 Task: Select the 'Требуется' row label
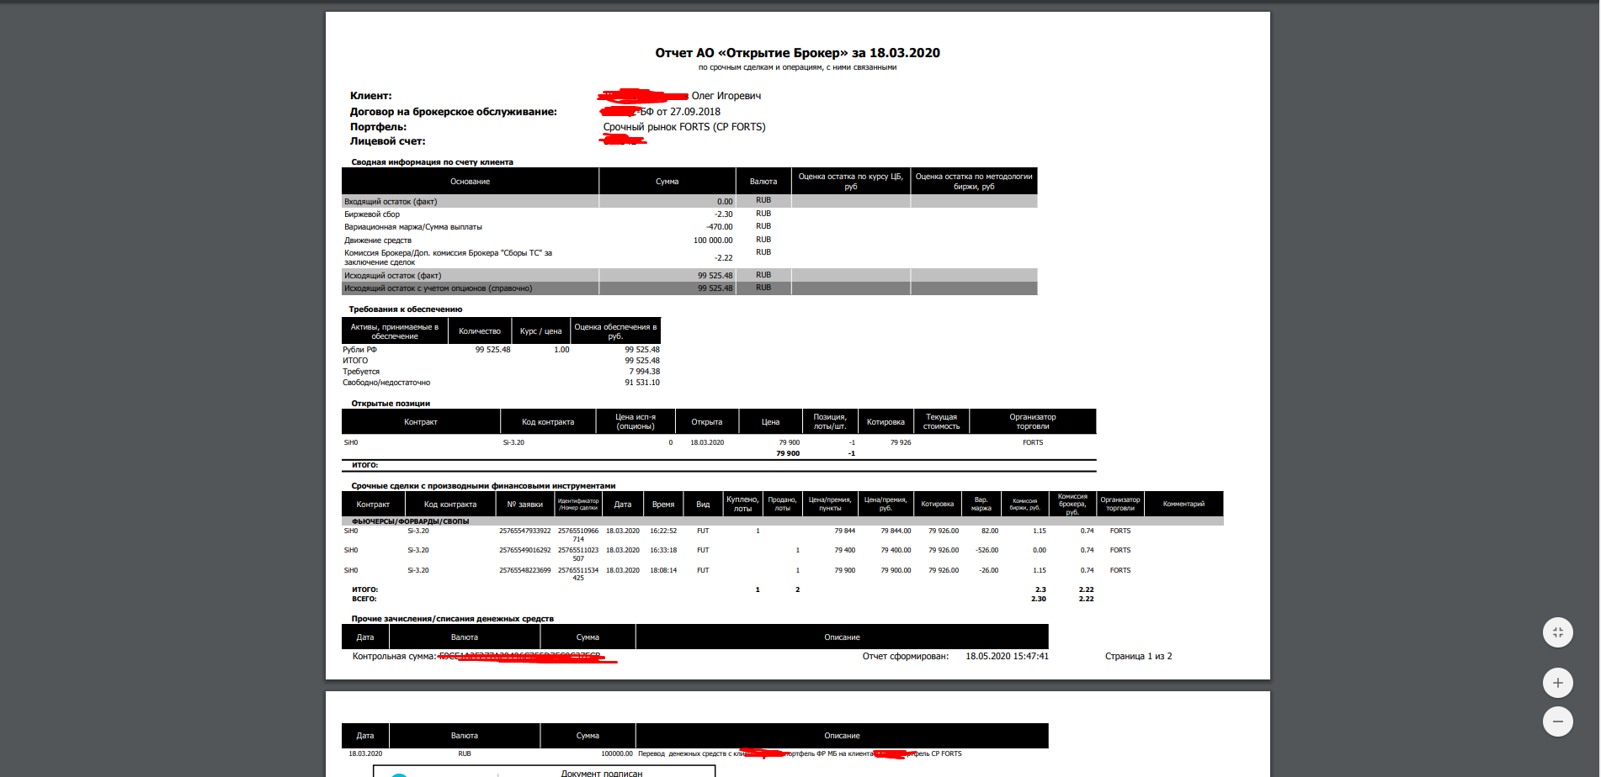pos(361,372)
